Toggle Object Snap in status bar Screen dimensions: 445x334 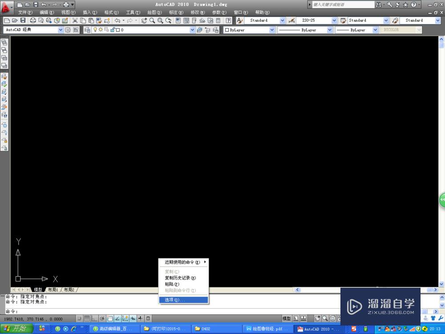110,318
